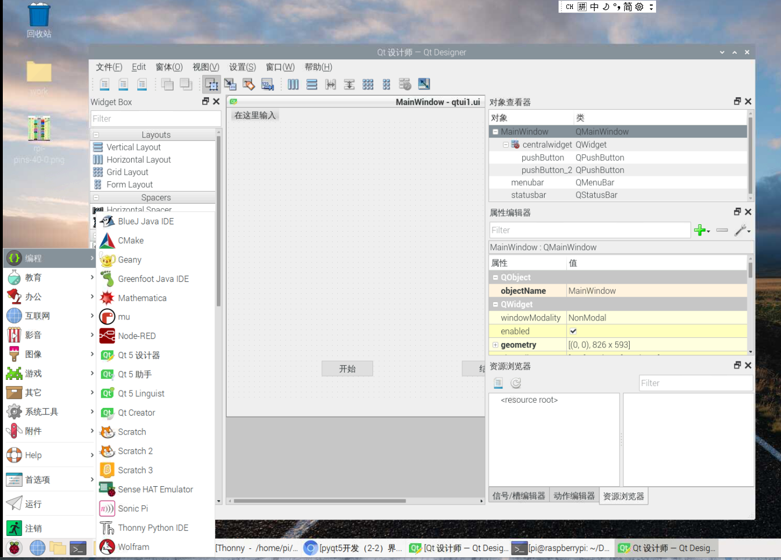Select the Edit Widgets mode icon

pos(211,84)
